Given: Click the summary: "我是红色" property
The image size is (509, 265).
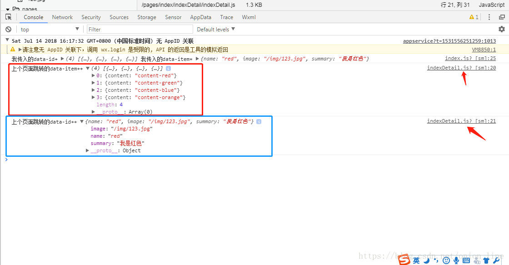Looking at the screenshot, I should pos(117,143).
